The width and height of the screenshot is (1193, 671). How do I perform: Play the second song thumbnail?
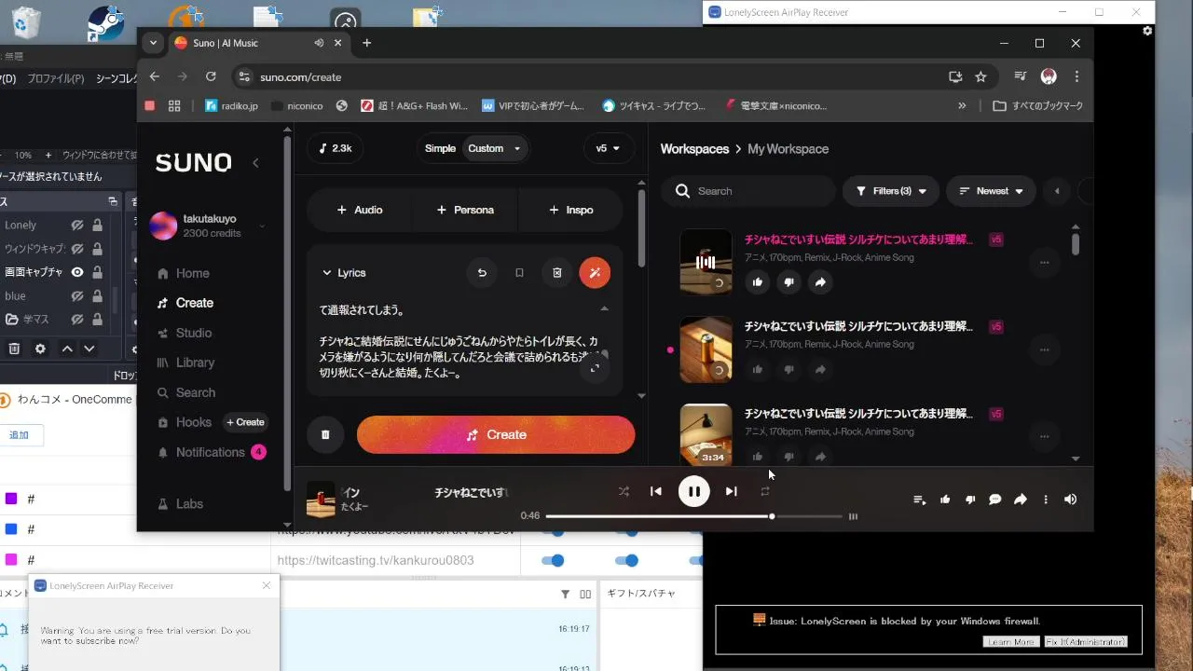tap(706, 349)
